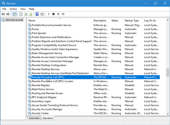Click the Back arrow toolbar icon

click(3, 14)
